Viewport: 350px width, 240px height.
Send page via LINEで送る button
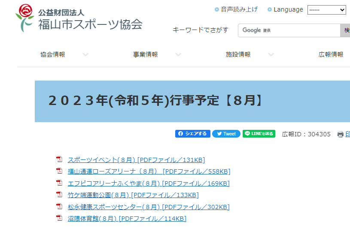click(259, 134)
